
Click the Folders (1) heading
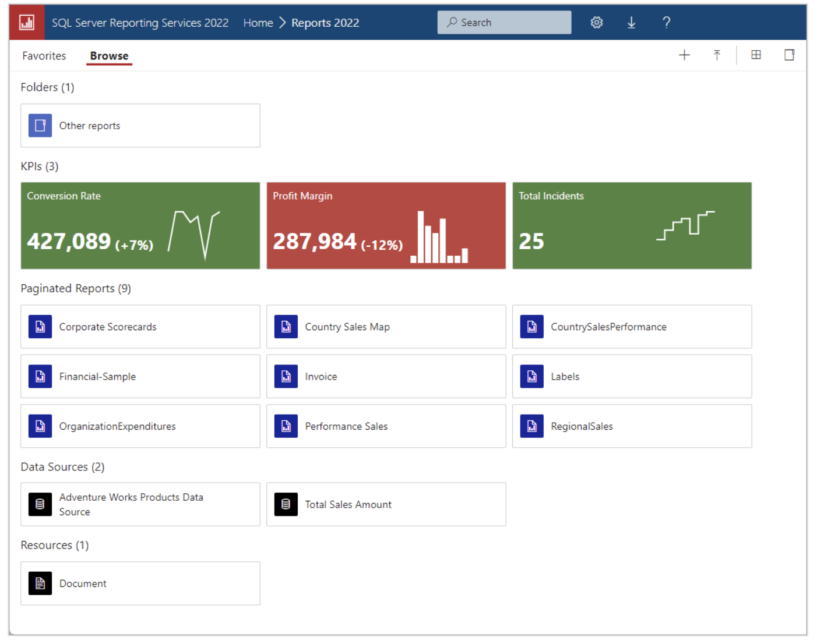pos(47,87)
